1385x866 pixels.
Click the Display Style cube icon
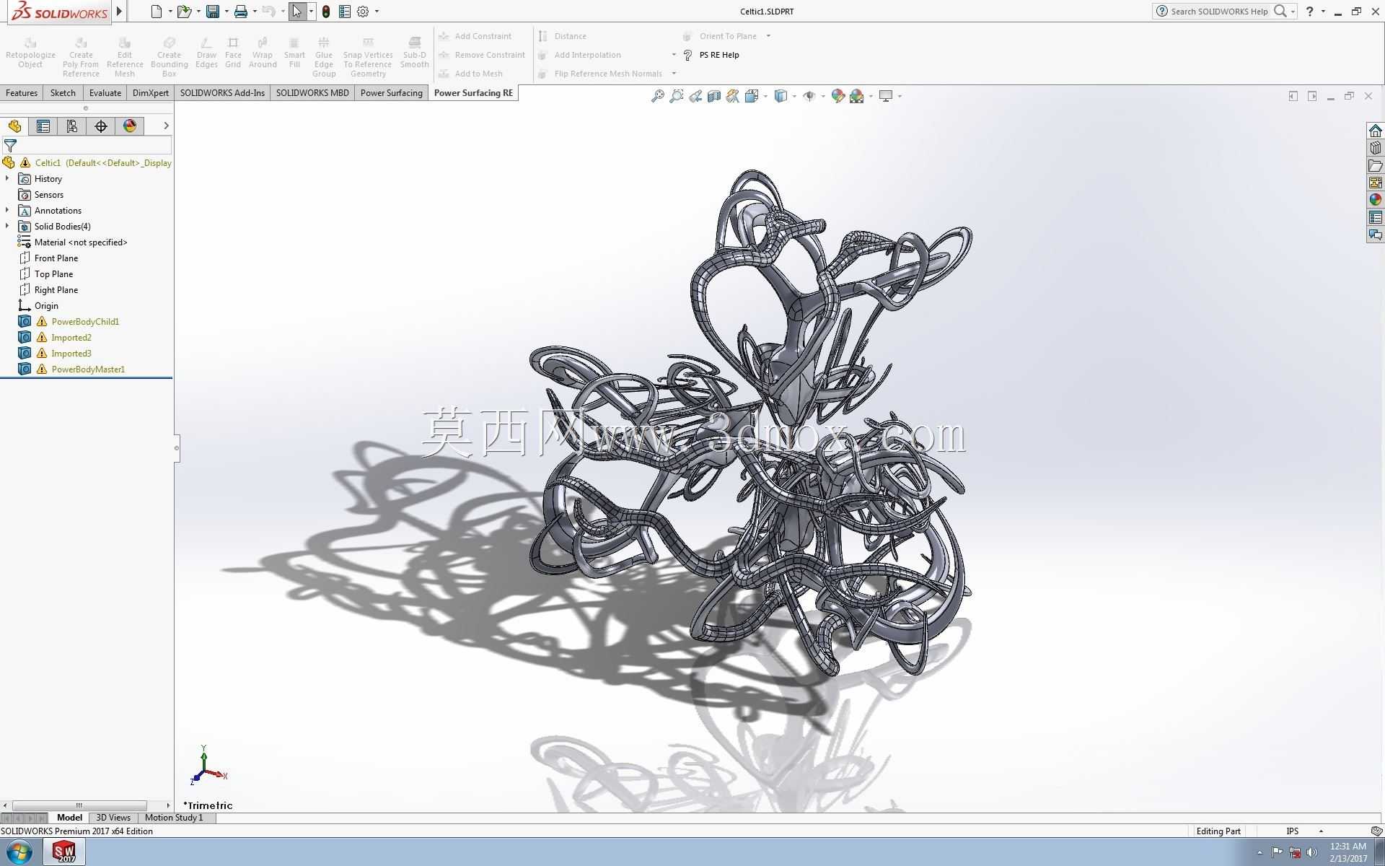(781, 96)
